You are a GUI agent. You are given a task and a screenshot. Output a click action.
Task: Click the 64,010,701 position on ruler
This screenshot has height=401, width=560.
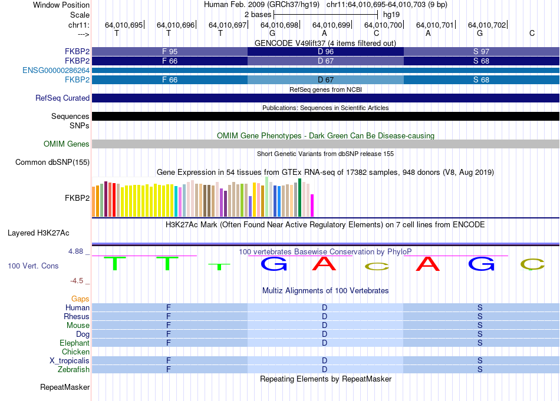coord(434,25)
